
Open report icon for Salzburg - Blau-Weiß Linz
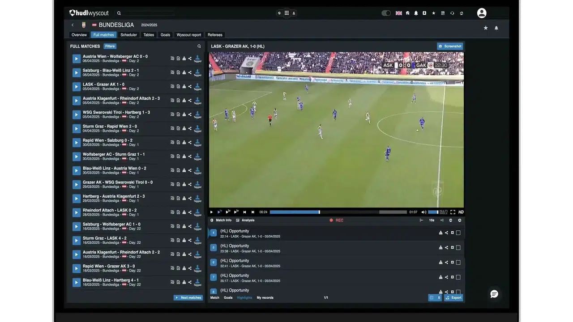point(178,72)
